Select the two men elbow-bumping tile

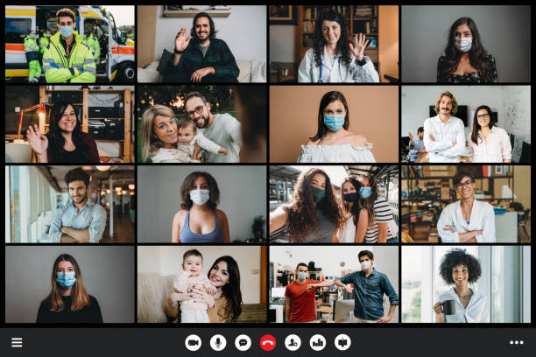pos(334,284)
